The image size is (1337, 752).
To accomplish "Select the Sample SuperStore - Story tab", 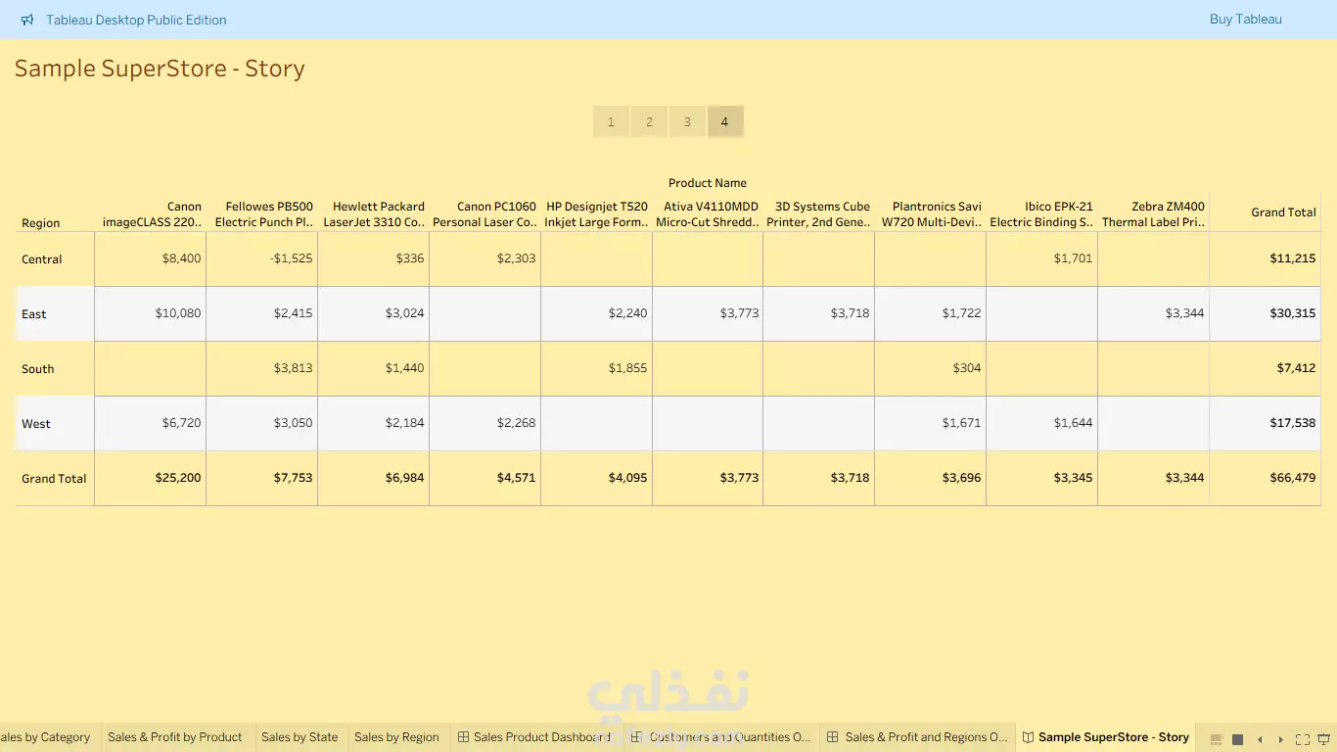I will click(1105, 737).
